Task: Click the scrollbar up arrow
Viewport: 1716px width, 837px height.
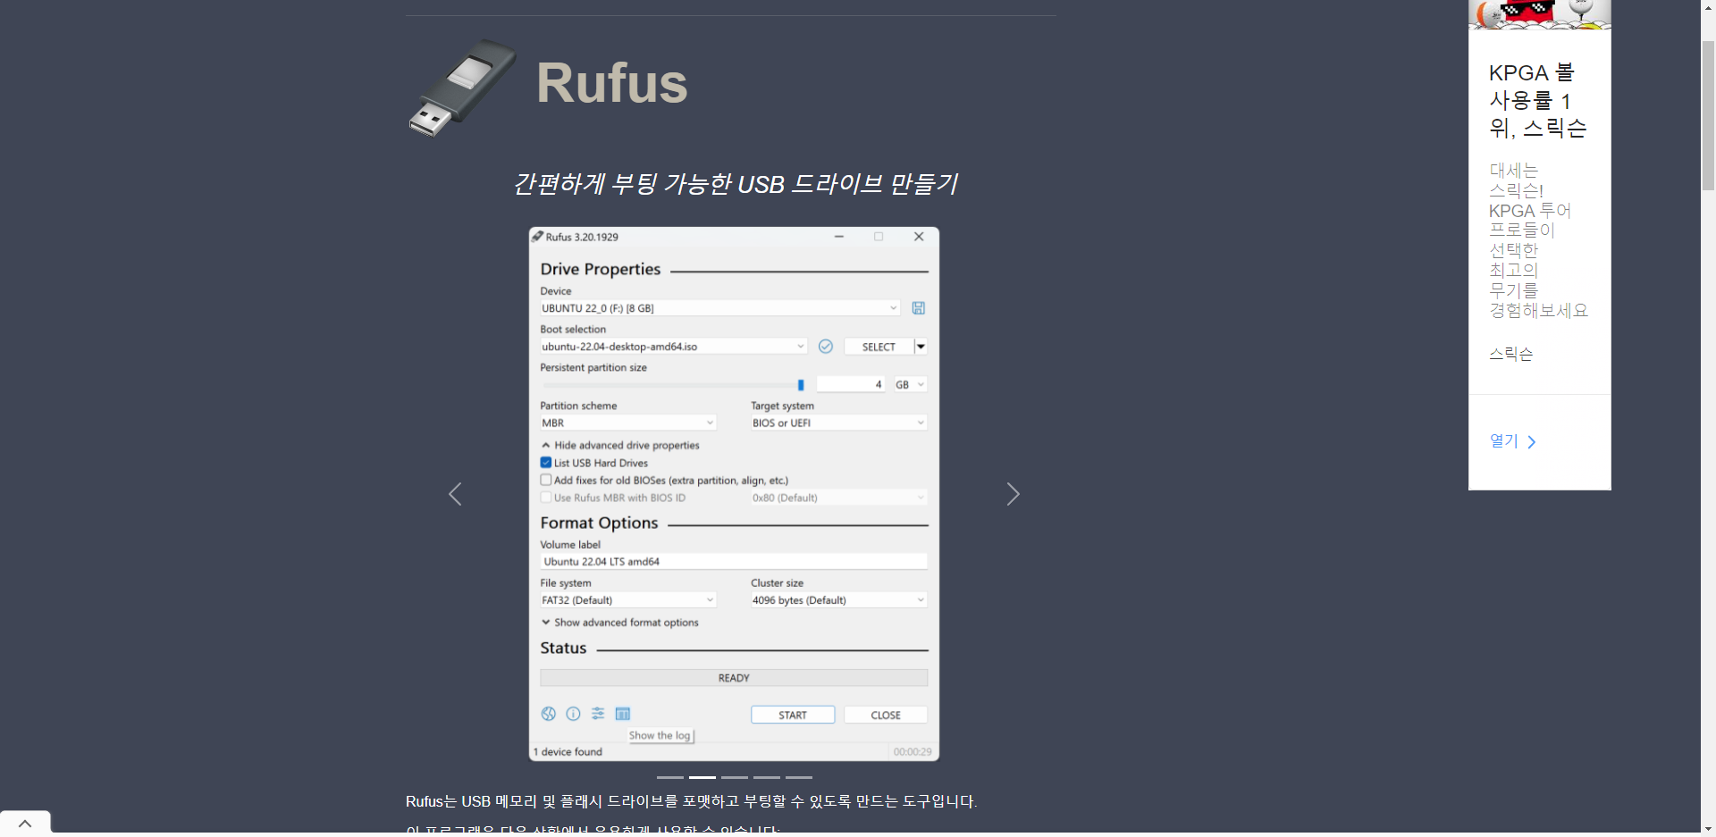Action: [1708, 7]
